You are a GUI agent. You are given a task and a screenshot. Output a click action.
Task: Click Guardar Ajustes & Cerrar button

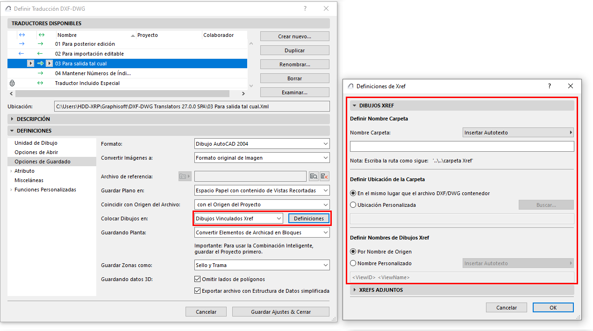coord(281,312)
